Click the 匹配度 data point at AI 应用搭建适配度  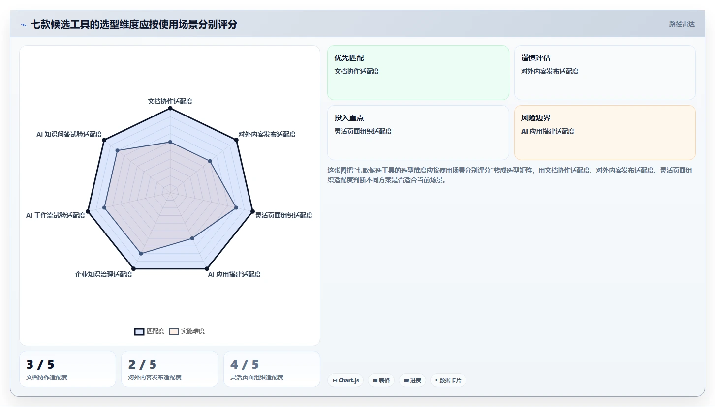click(x=207, y=268)
